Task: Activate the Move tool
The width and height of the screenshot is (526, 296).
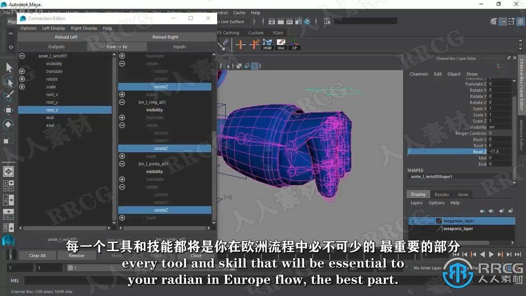Action: (9, 110)
